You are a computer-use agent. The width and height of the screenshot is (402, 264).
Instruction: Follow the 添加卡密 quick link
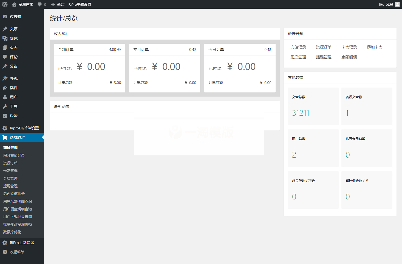pos(374,47)
